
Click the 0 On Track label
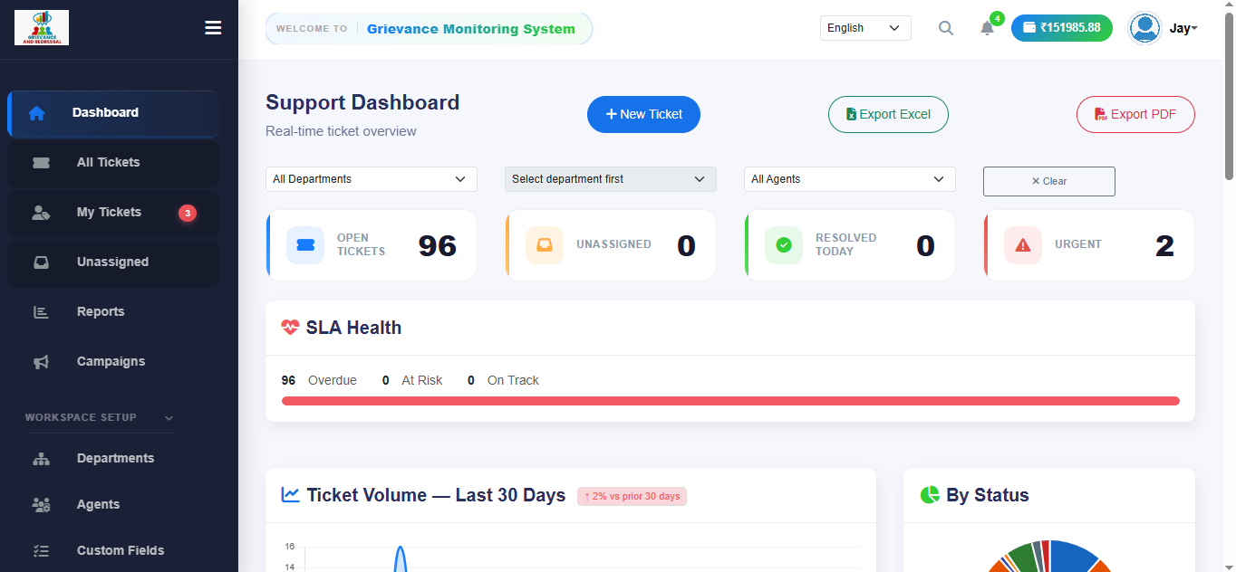503,380
